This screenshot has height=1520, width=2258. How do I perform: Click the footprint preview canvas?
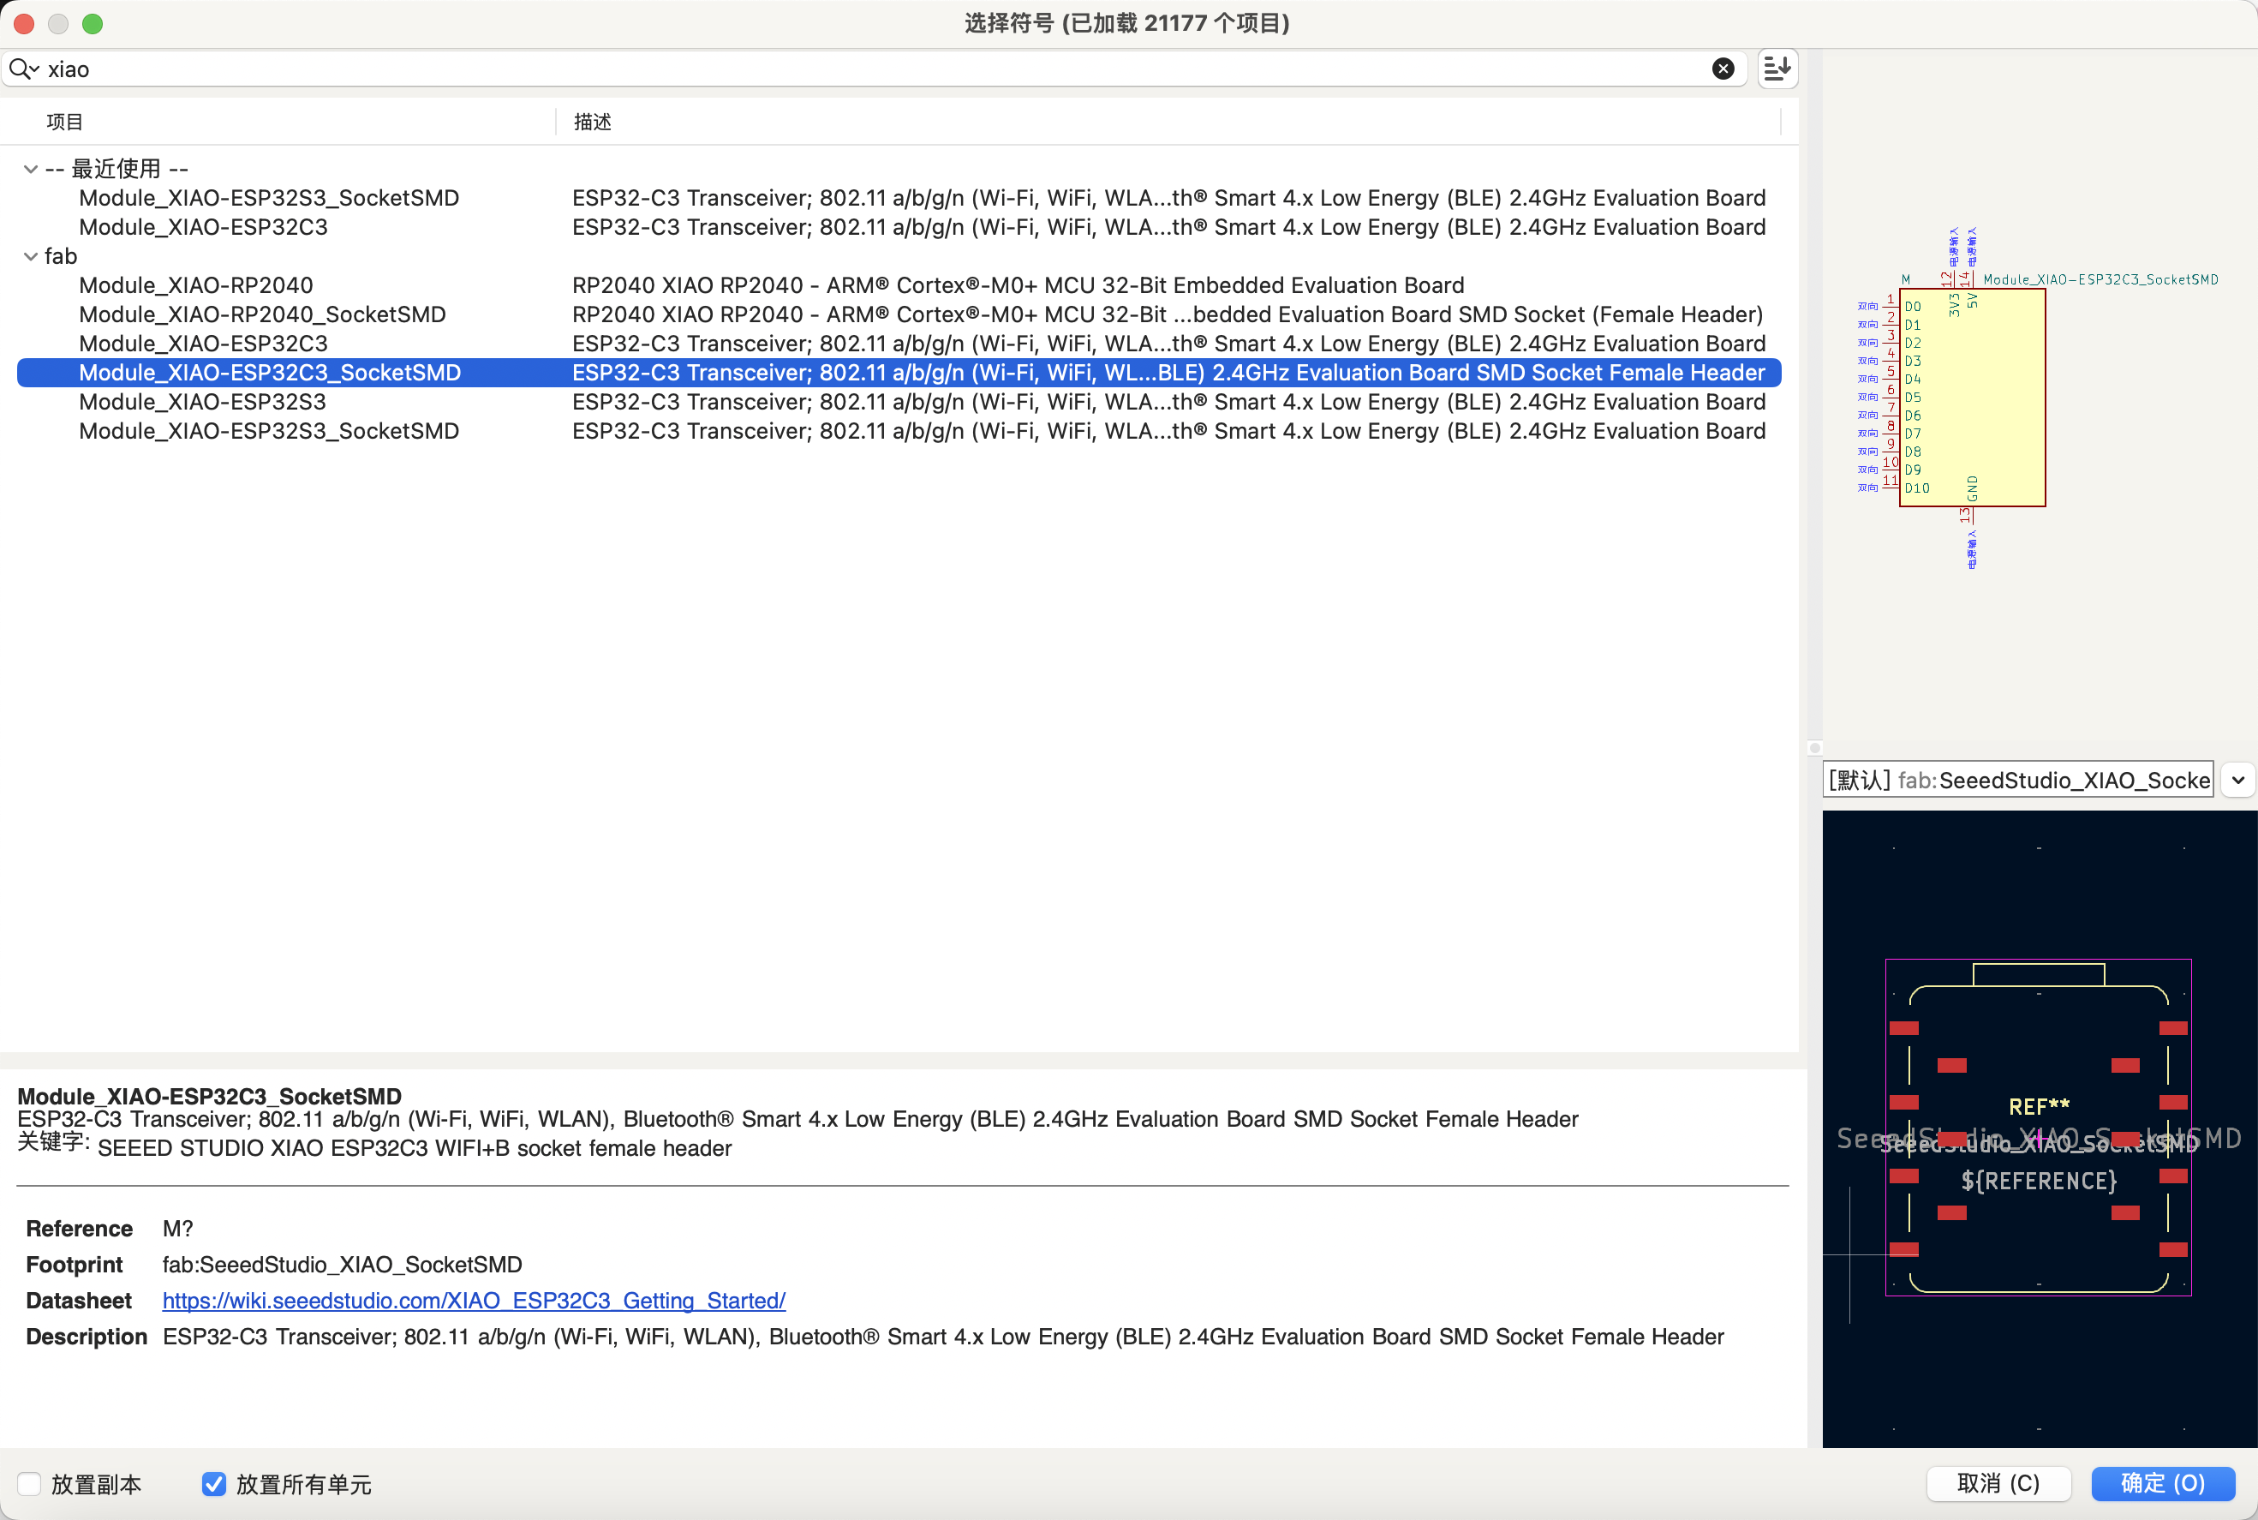[2039, 1128]
